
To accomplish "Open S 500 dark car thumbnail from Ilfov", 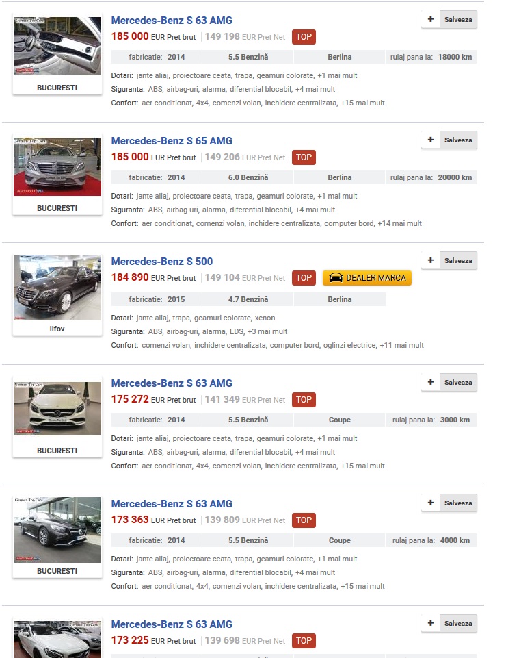I will coord(57,288).
